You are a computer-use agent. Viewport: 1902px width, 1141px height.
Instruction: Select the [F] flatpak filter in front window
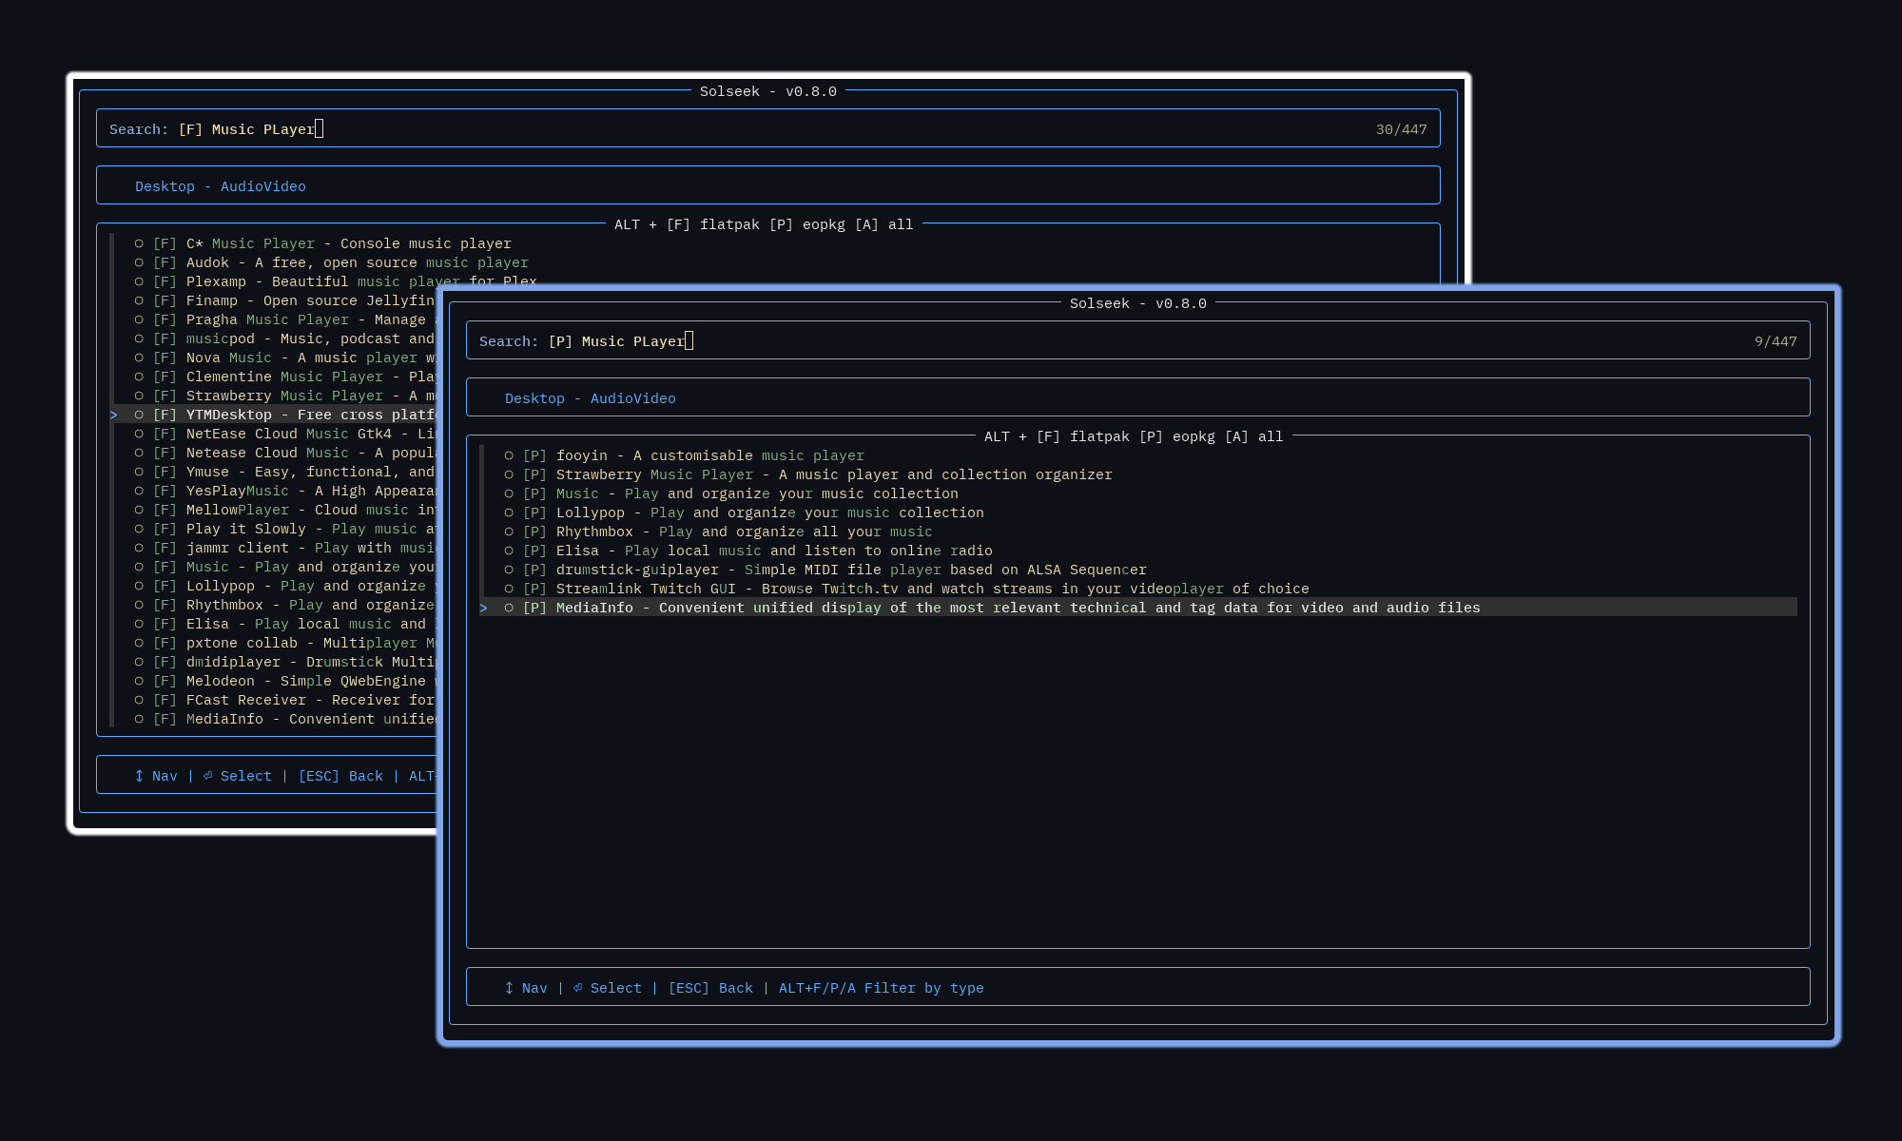1082,436
